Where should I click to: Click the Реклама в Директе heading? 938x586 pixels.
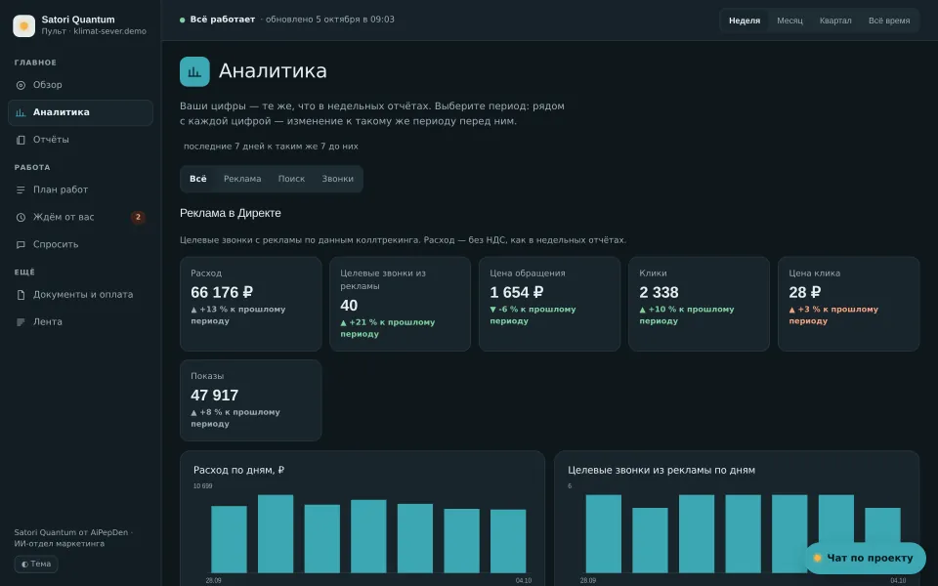[x=231, y=214]
